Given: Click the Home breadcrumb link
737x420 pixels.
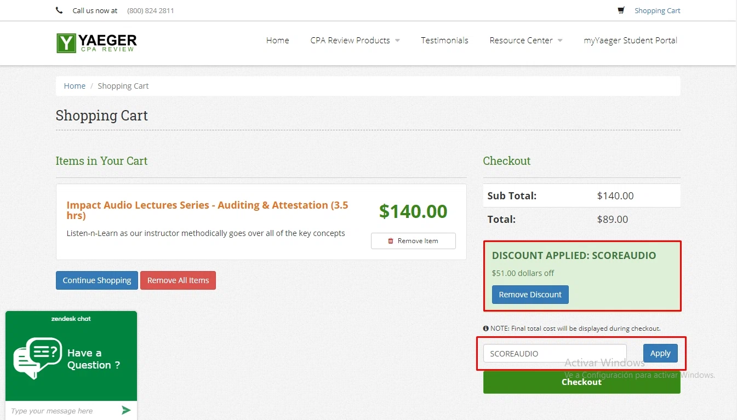Looking at the screenshot, I should pos(75,86).
